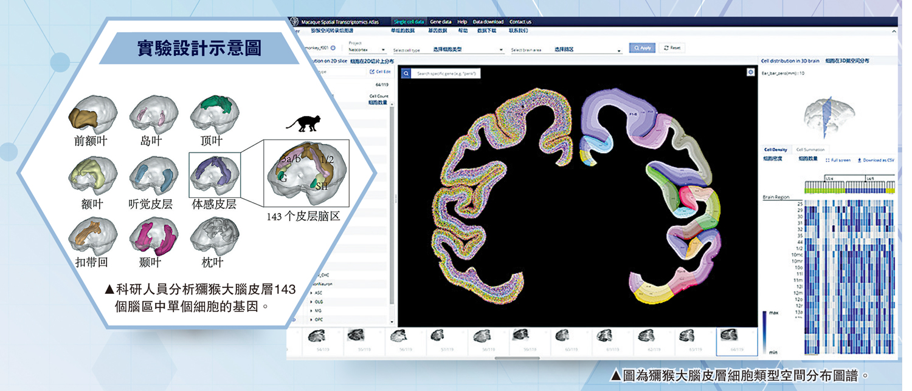912x391 pixels.
Task: Expand the ASC cell type node
Action: point(311,293)
